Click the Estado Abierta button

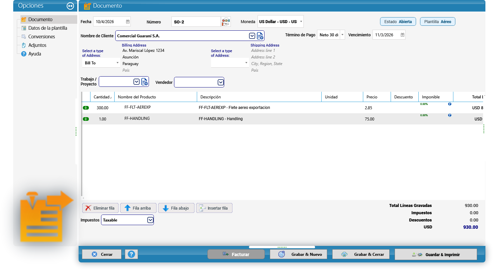click(398, 21)
